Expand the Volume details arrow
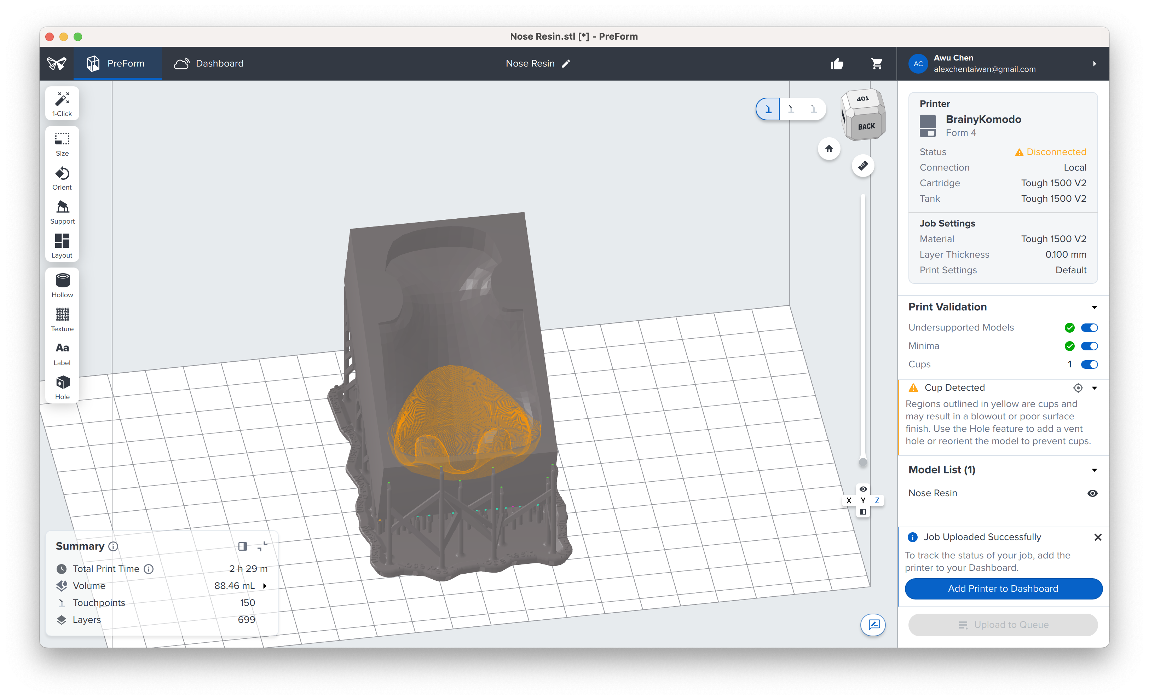The height and width of the screenshot is (700, 1149). point(265,586)
